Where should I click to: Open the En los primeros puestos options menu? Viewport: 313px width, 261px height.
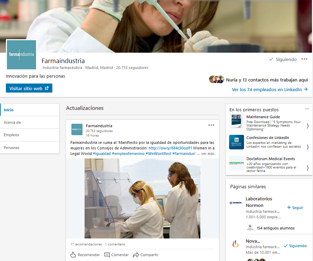click(307, 109)
